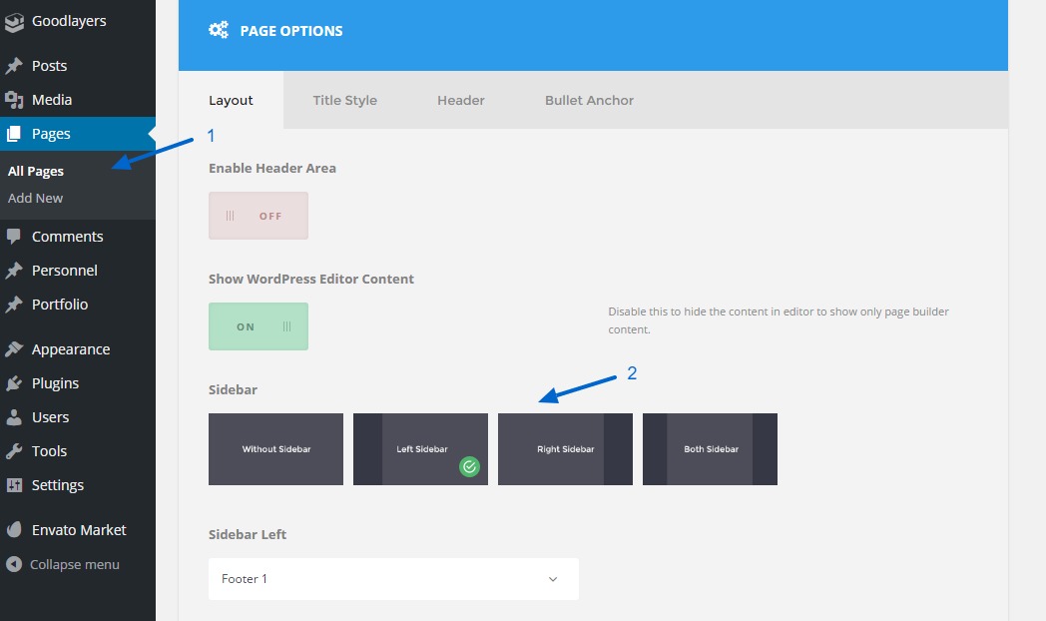1046x621 pixels.
Task: Click the Settings sliders icon
Action: pos(14,485)
